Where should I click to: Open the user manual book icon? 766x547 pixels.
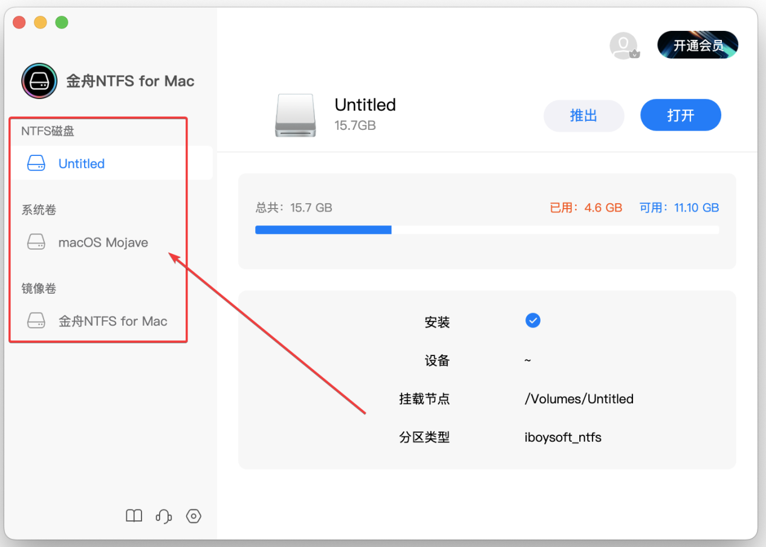pyautogui.click(x=134, y=516)
